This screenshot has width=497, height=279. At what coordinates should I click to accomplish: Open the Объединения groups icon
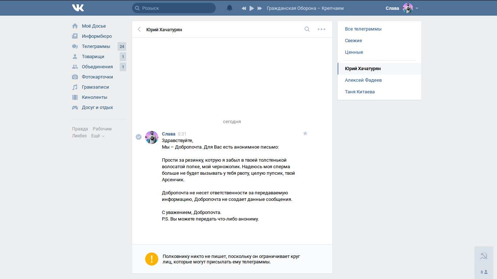point(75,67)
